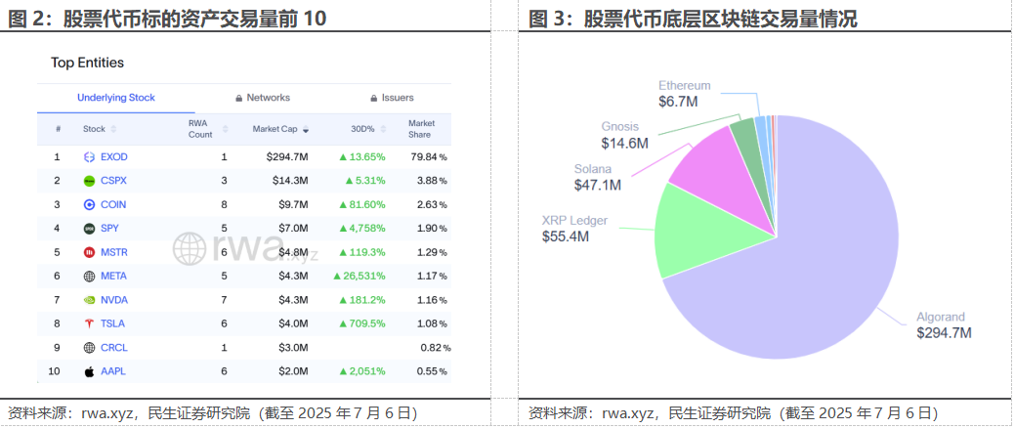Click the CRCL globe icon
The width and height of the screenshot is (1015, 429).
pos(89,348)
